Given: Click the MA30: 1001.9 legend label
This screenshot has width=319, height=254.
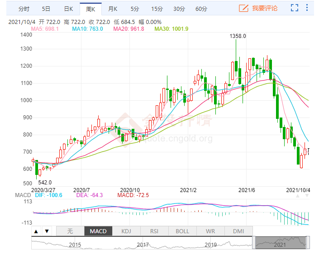Looking at the screenshot, I should pos(171,29).
